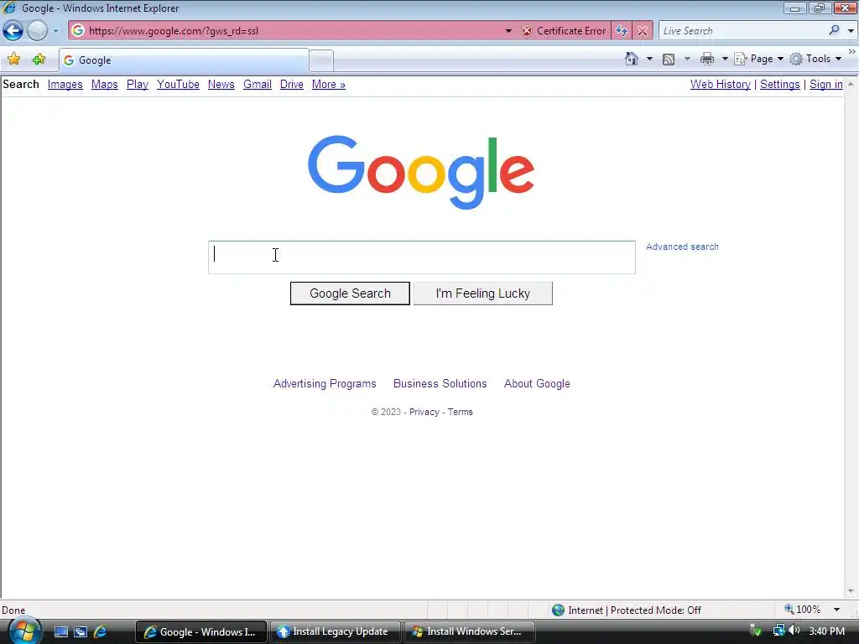Open the News link

click(221, 85)
